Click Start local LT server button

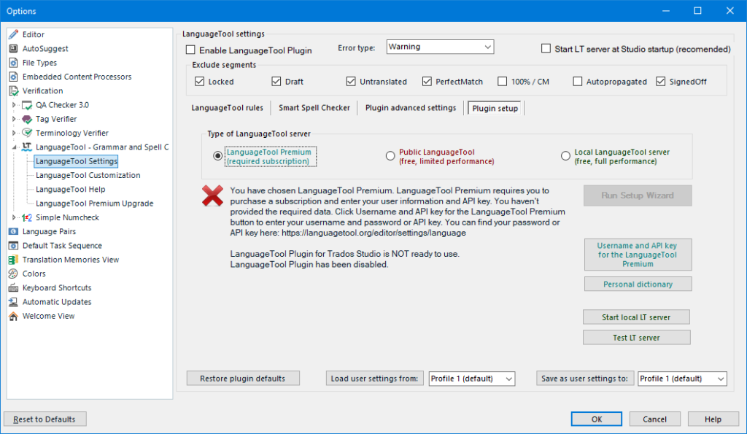pos(636,317)
